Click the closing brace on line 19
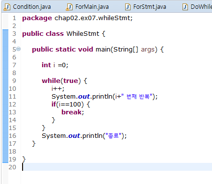Screen dimensions: 212x184 [x=24, y=159]
